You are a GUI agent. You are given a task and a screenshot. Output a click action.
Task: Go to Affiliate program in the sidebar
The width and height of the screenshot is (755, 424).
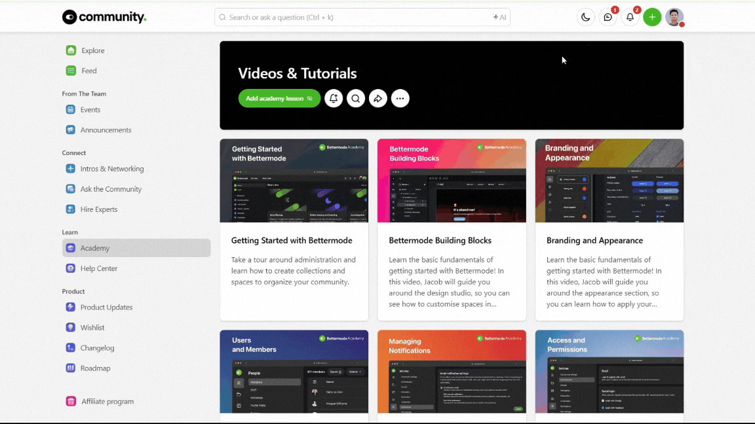(107, 401)
